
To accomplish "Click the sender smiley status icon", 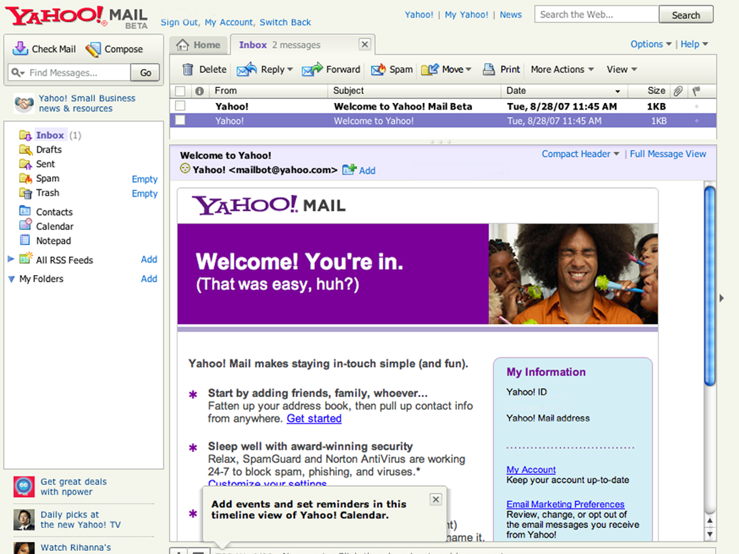I will coord(185,168).
